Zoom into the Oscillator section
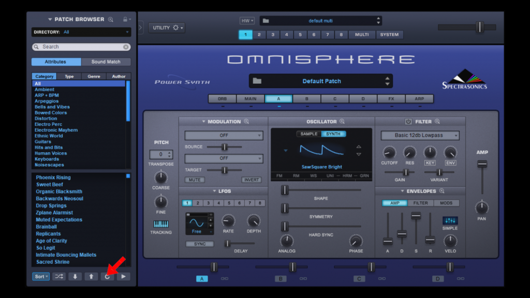The height and width of the screenshot is (298, 530). [342, 122]
